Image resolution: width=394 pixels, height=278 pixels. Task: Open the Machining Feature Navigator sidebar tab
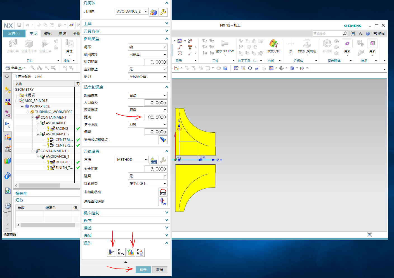pos(8,137)
